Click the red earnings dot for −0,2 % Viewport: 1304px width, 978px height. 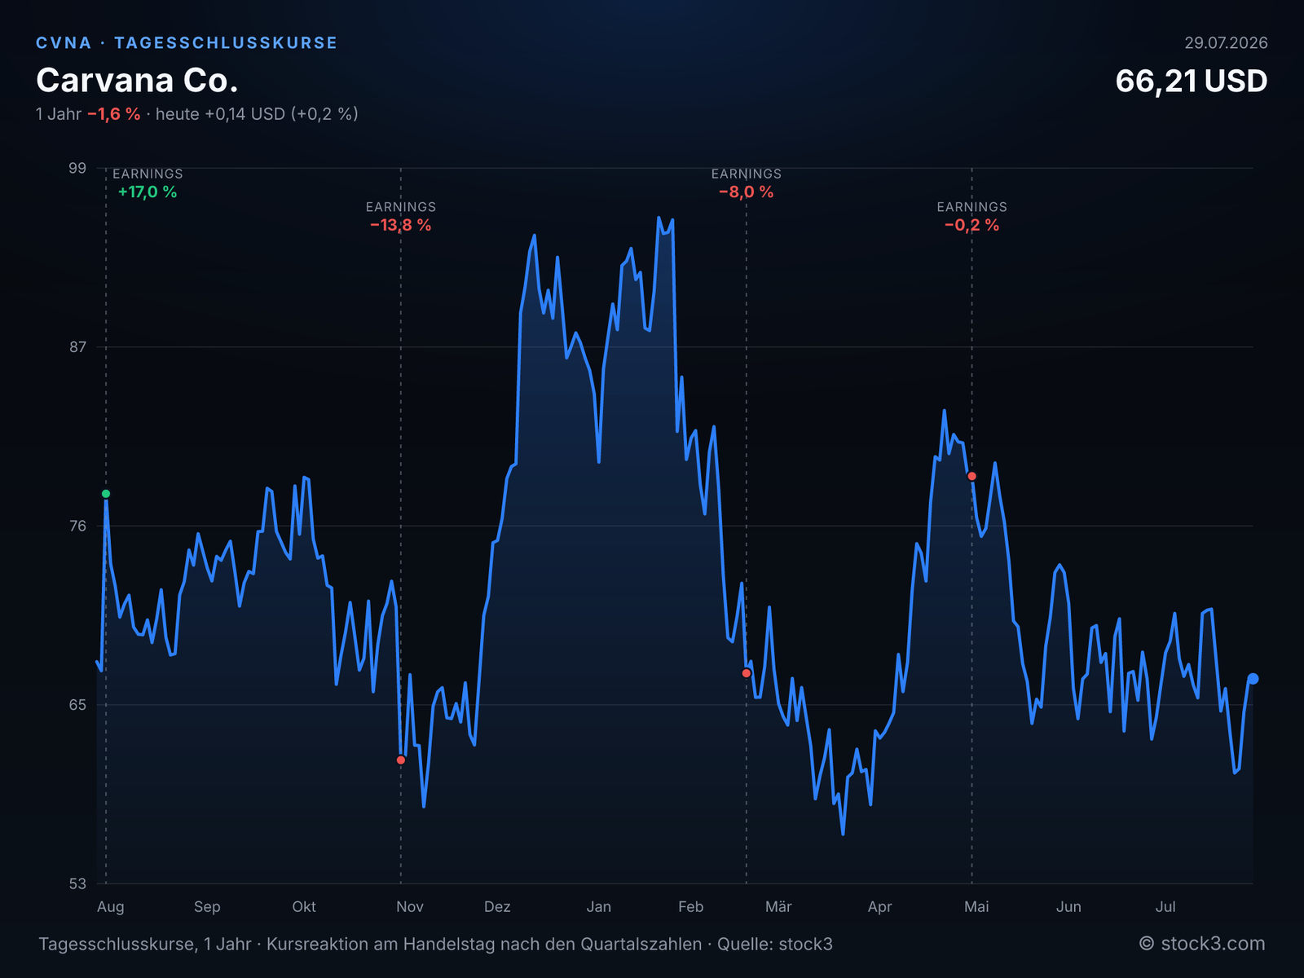tap(971, 476)
